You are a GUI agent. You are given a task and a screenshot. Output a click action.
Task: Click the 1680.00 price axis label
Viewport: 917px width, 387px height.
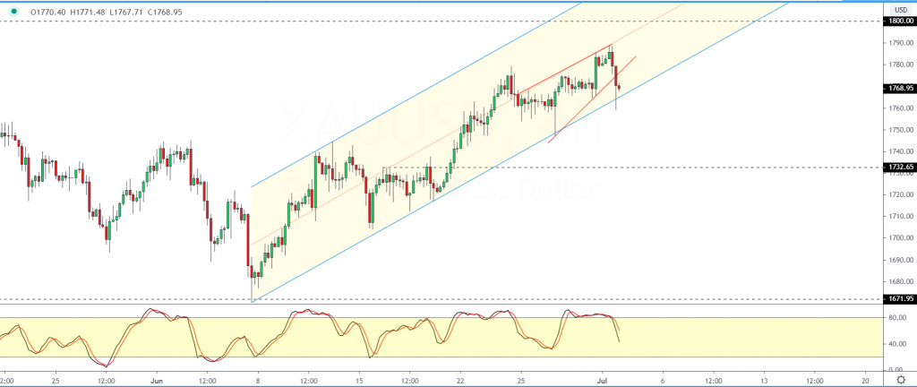tap(903, 281)
